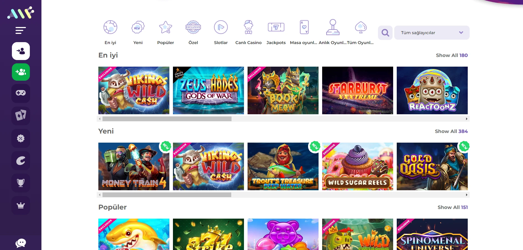The width and height of the screenshot is (523, 250).
Task: Select the Tüm Oyunlar spade icon
Action: click(x=361, y=27)
